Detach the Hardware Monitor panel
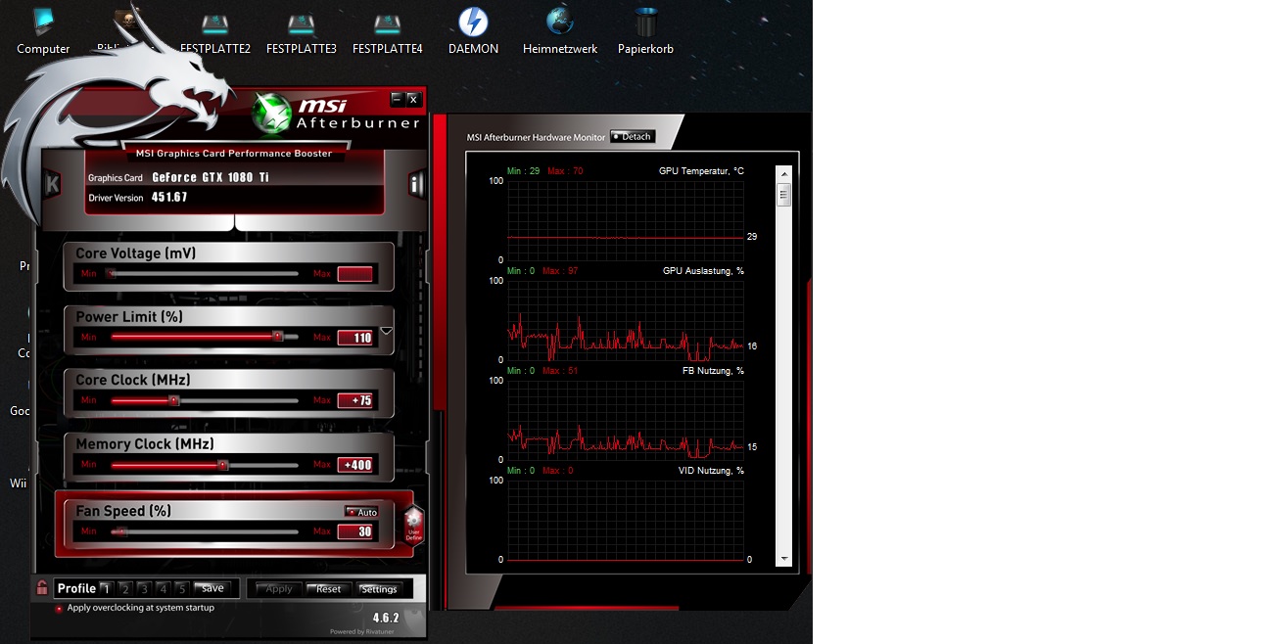The width and height of the screenshot is (1272, 644). pyautogui.click(x=633, y=137)
